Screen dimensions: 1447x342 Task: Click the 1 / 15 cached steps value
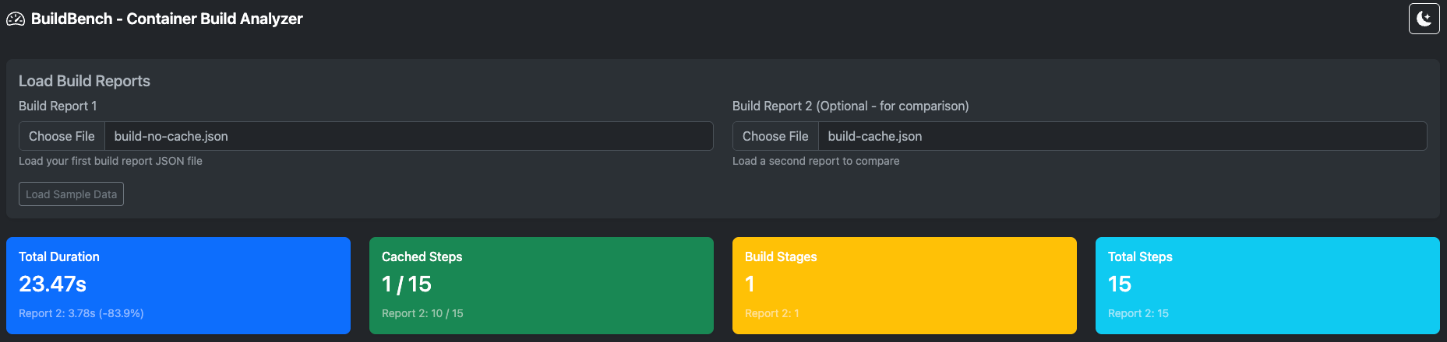click(x=406, y=284)
